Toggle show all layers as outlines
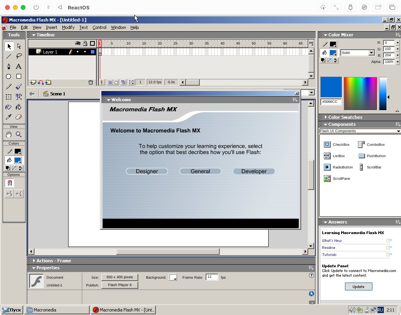 (92, 43)
